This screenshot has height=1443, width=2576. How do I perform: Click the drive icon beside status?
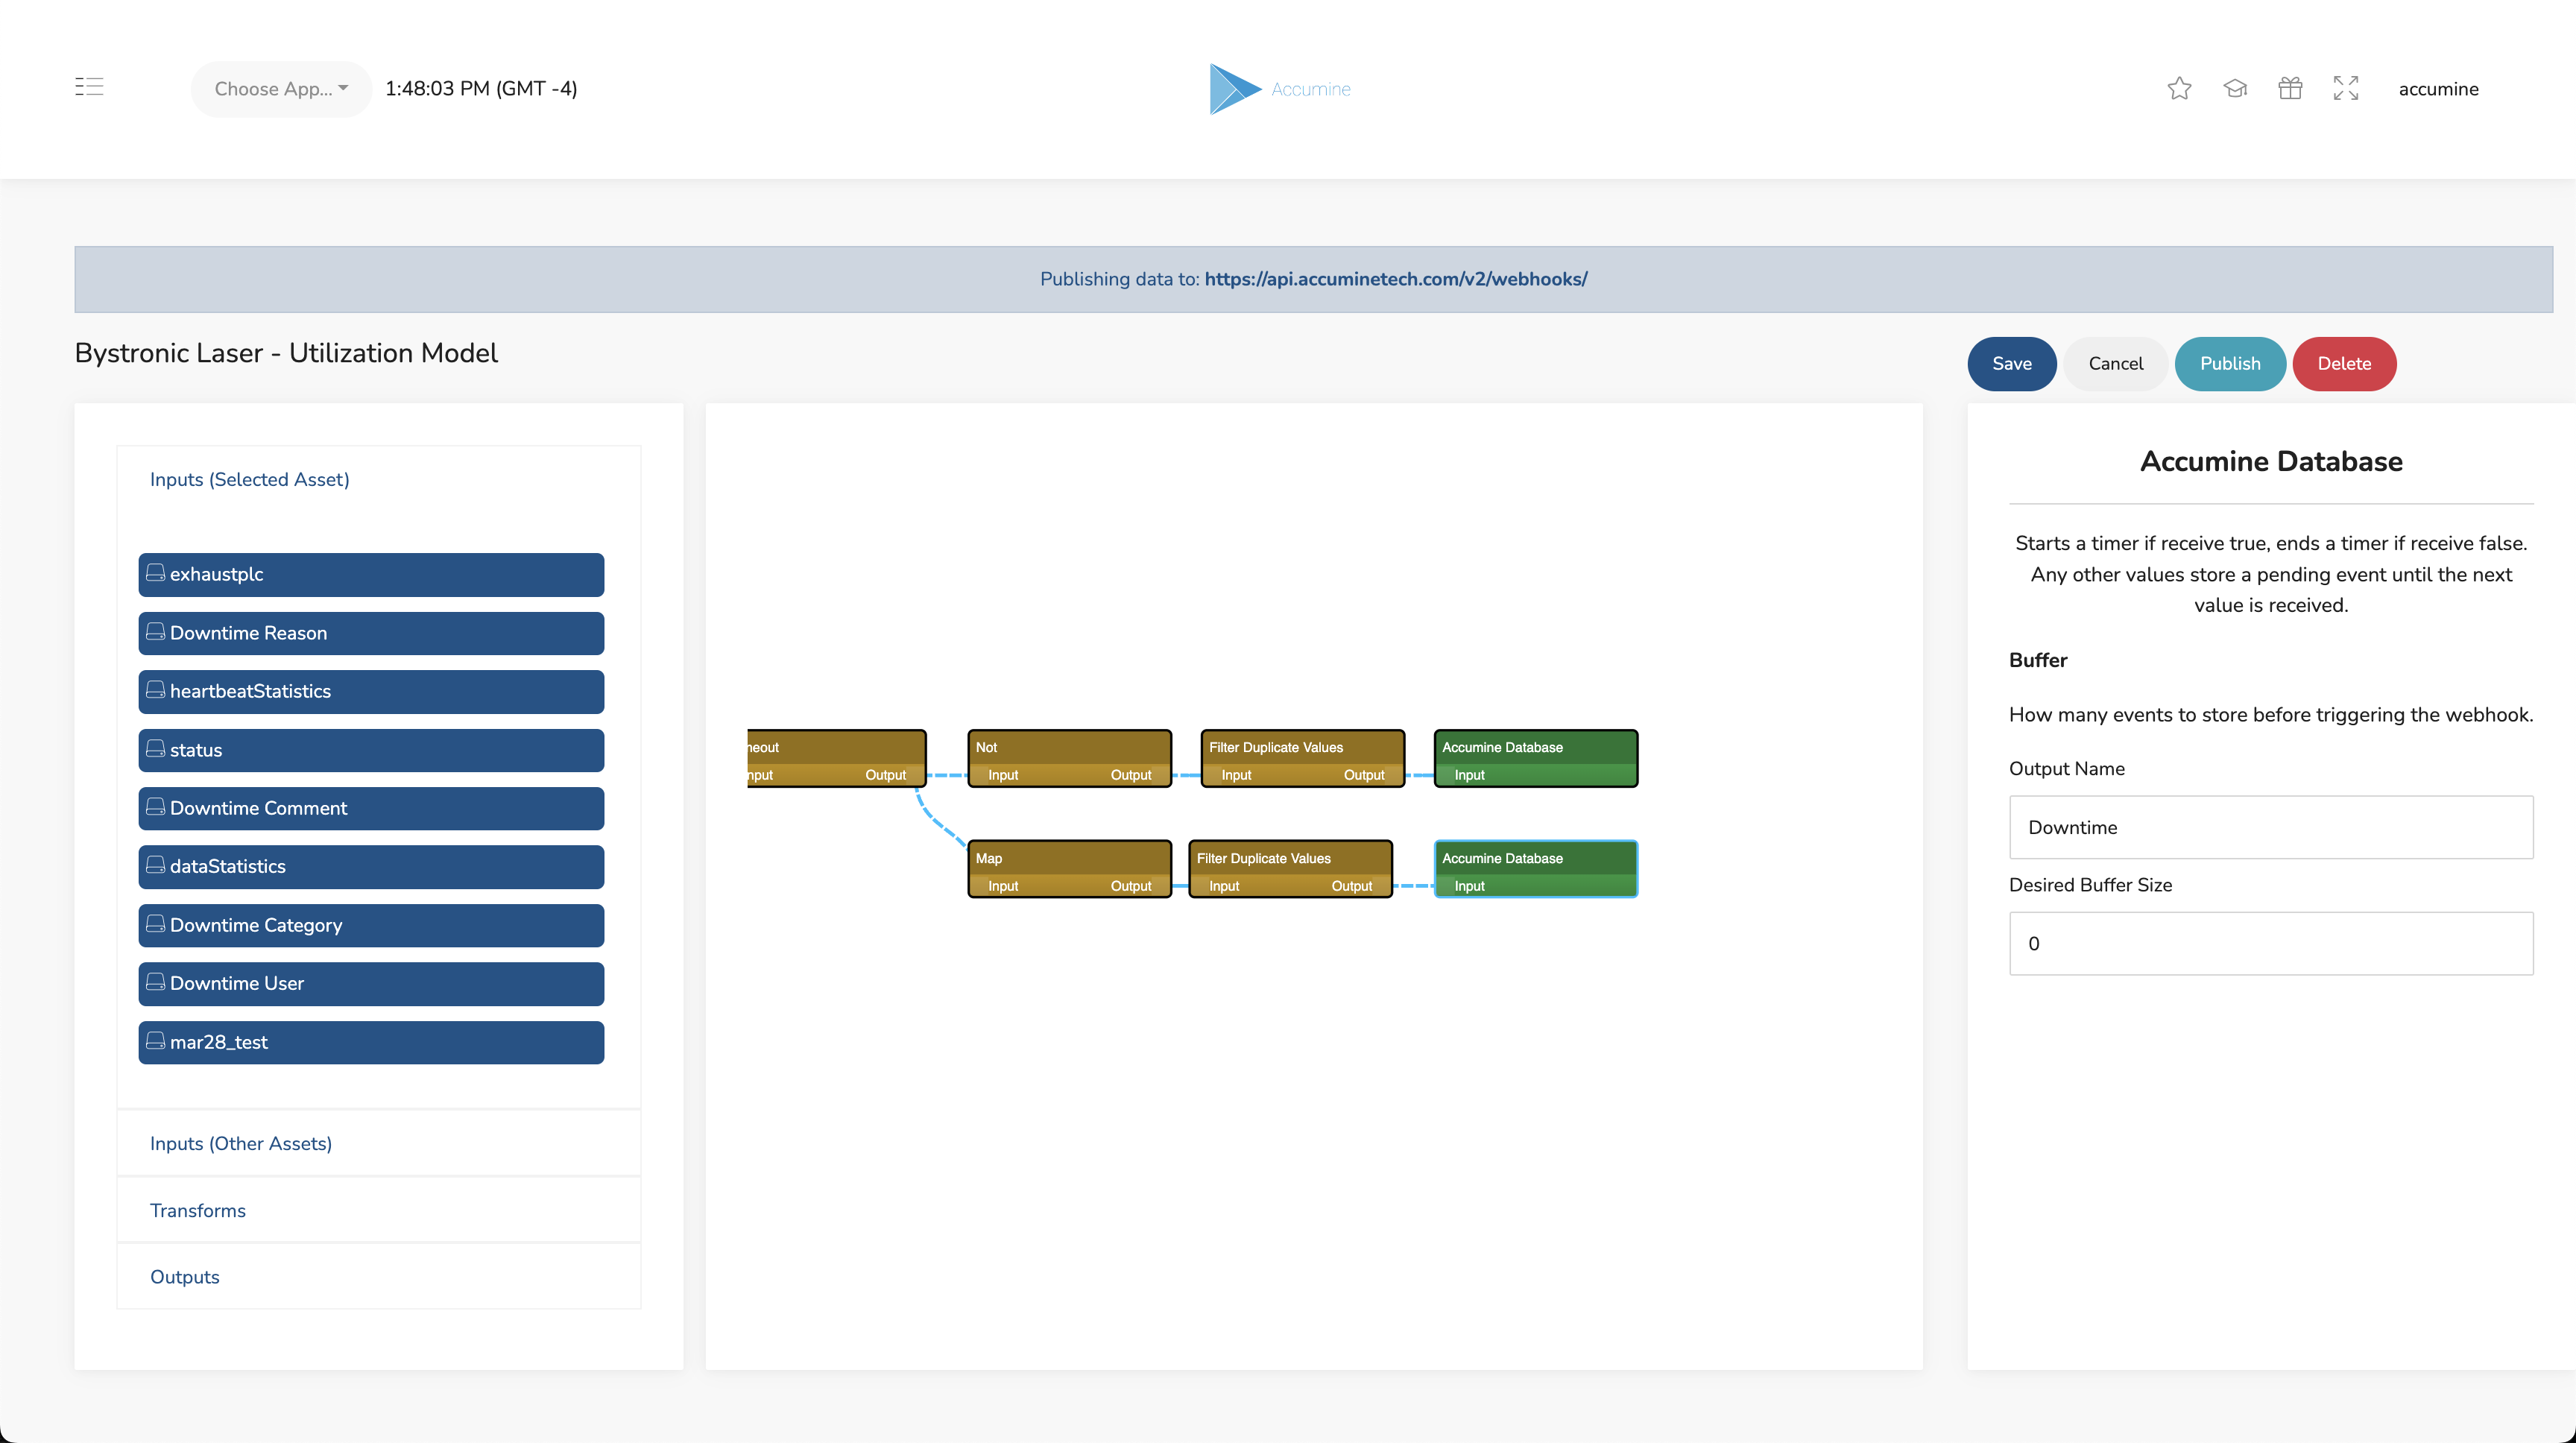click(x=155, y=749)
